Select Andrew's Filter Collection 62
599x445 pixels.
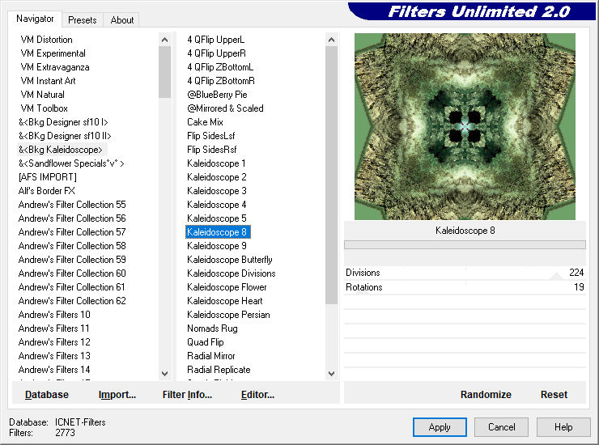[x=72, y=301]
